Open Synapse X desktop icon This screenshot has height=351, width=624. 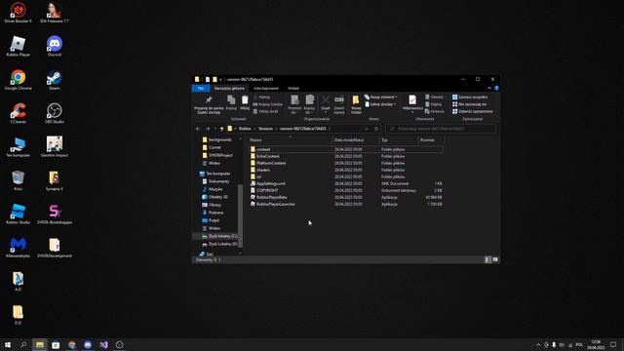click(x=55, y=180)
